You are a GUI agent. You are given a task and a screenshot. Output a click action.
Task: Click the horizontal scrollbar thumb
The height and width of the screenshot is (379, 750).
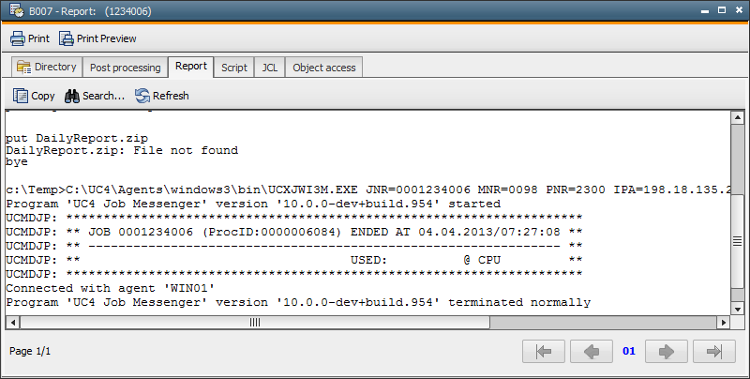254,322
